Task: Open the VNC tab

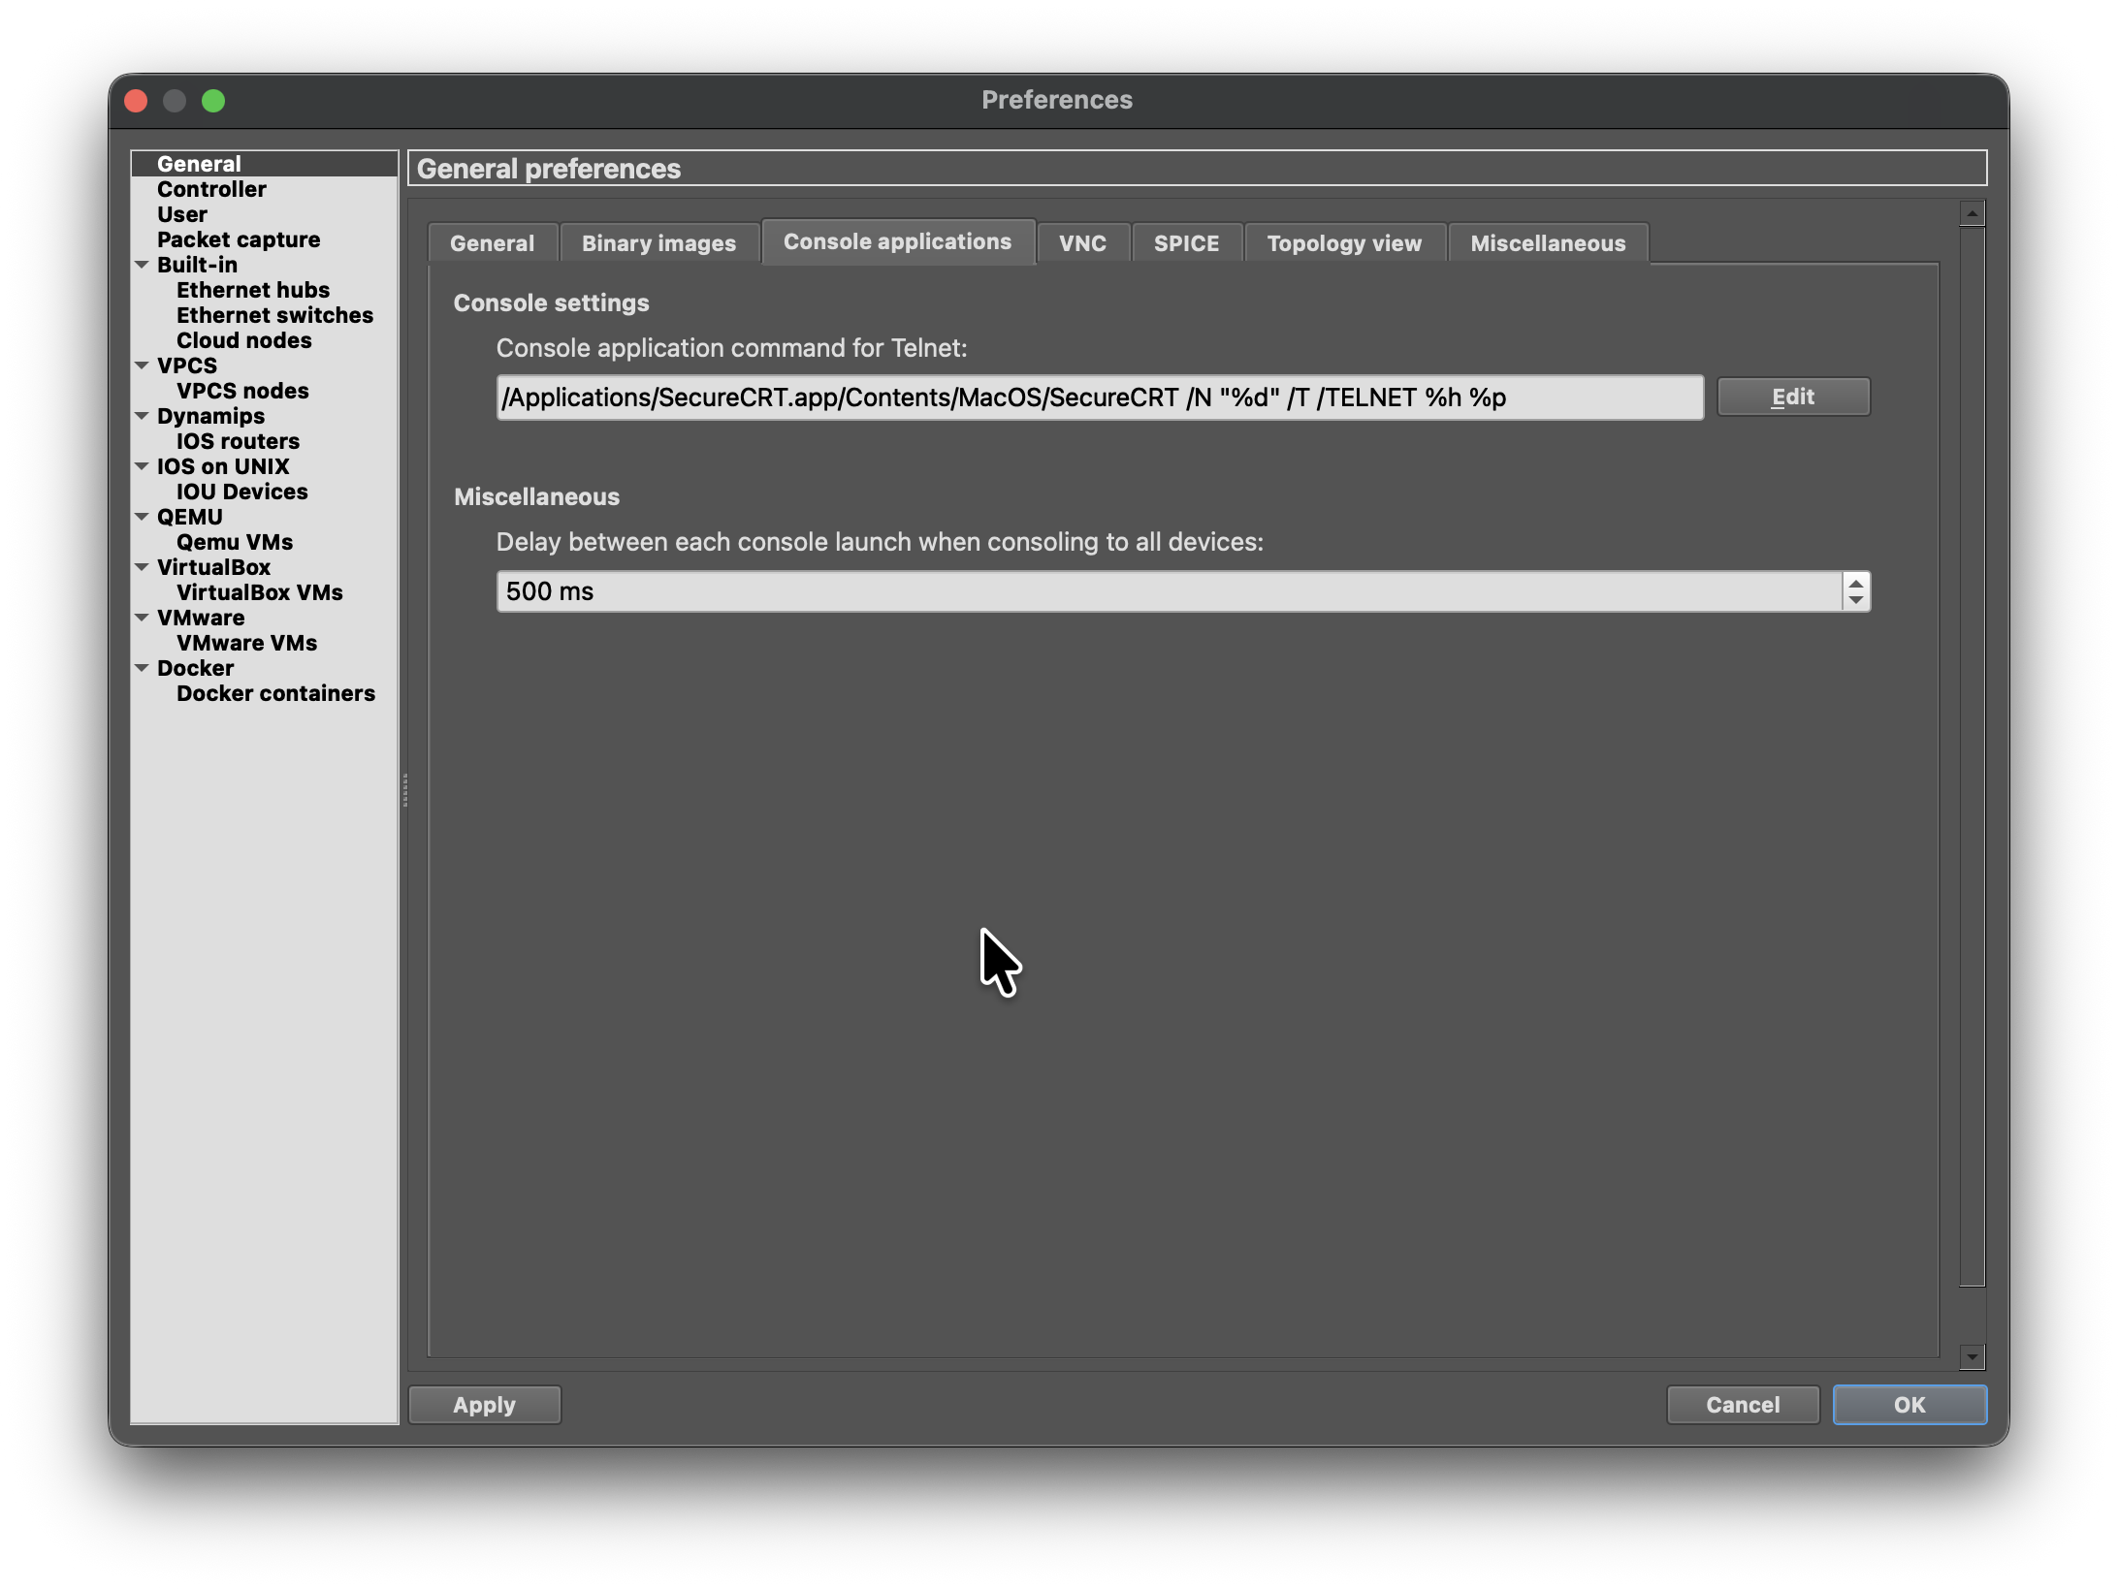Action: pos(1082,243)
